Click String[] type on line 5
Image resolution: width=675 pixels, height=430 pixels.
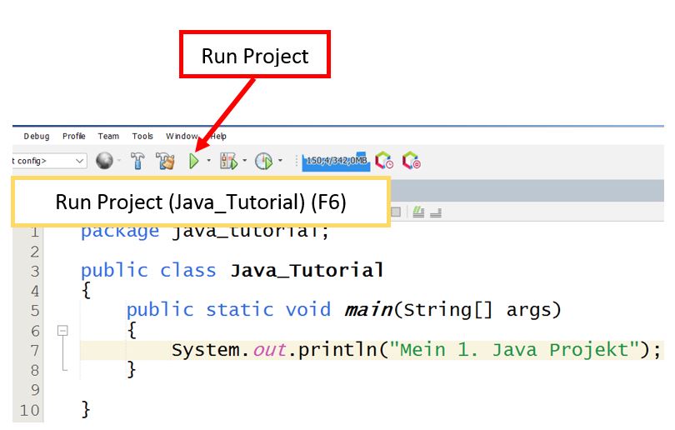(447, 310)
